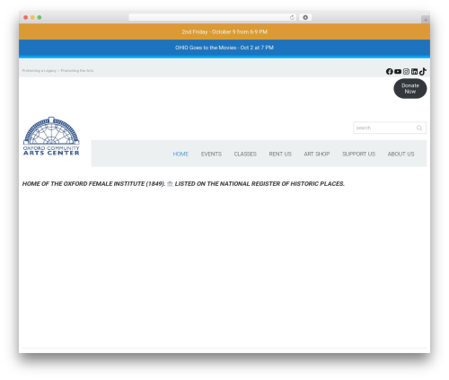Open the RENT US menu
Screen dimensions: 449x380
coord(280,154)
